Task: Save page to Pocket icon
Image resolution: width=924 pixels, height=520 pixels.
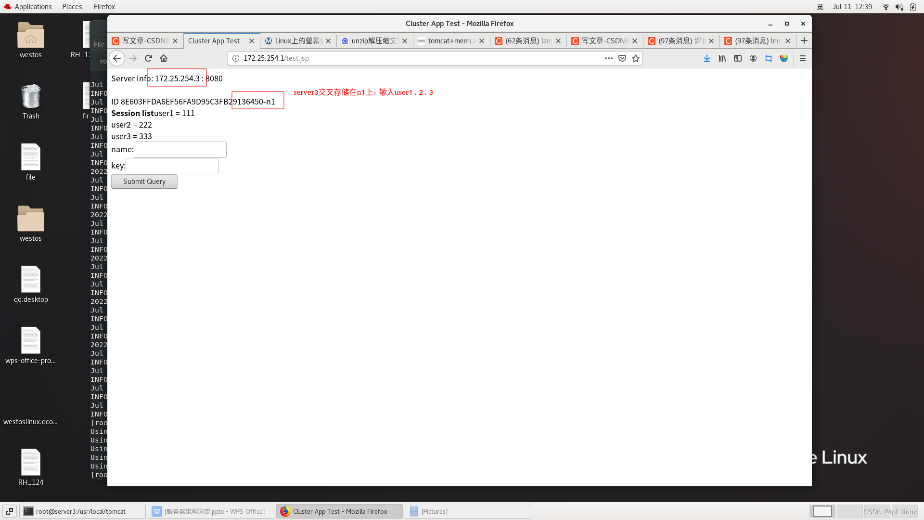Action: [622, 58]
